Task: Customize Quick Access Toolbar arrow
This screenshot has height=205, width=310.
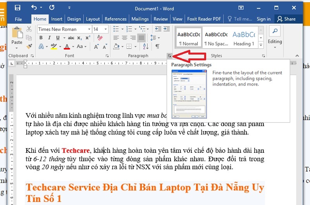Action: point(69,7)
